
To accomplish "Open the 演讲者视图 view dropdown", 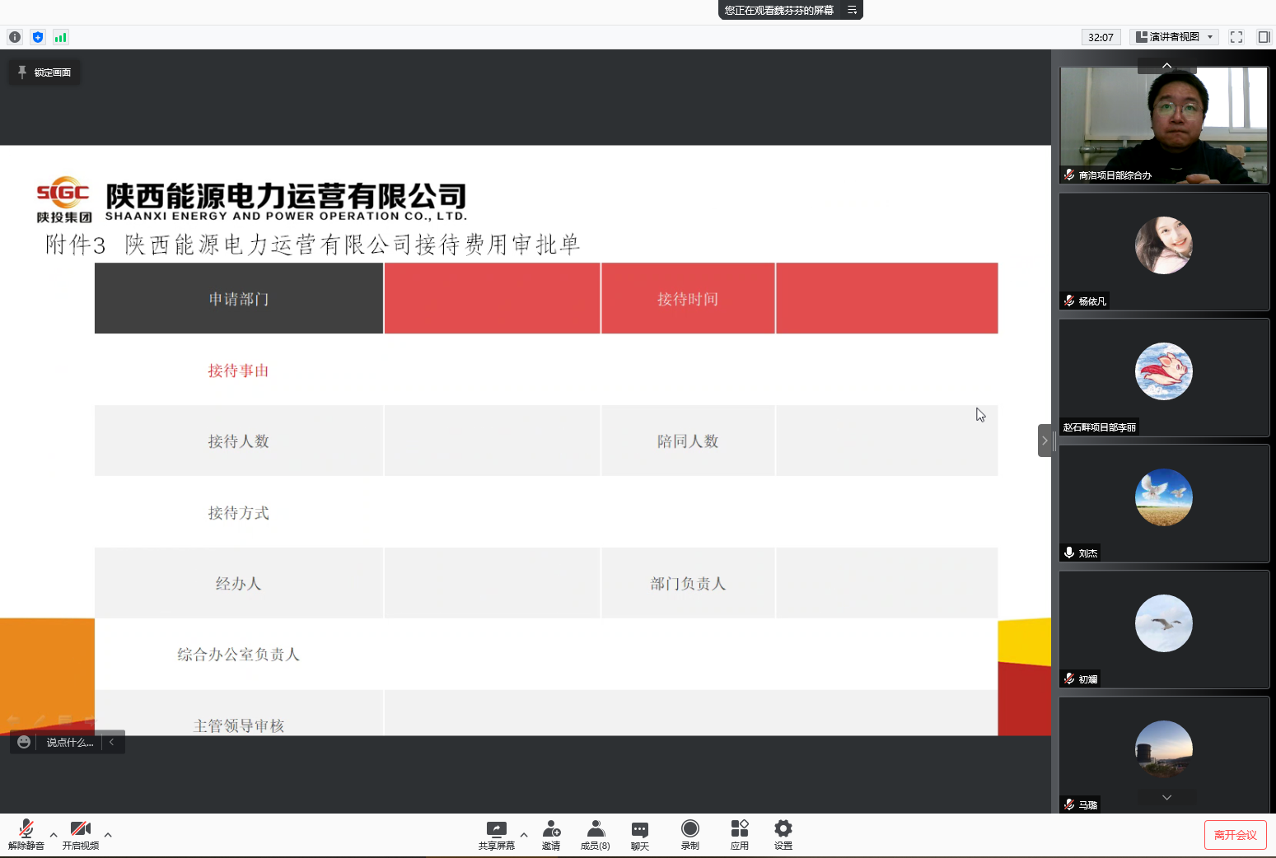I will (1174, 37).
